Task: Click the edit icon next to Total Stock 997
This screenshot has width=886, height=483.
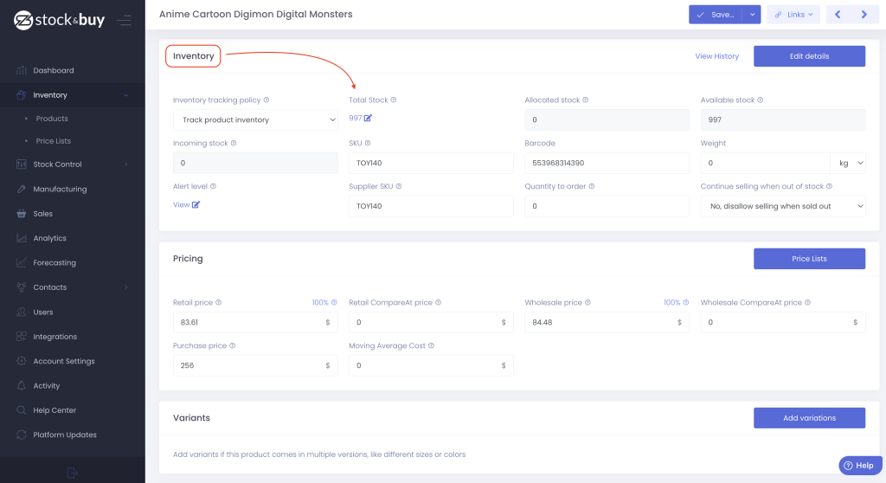Action: 368,118
